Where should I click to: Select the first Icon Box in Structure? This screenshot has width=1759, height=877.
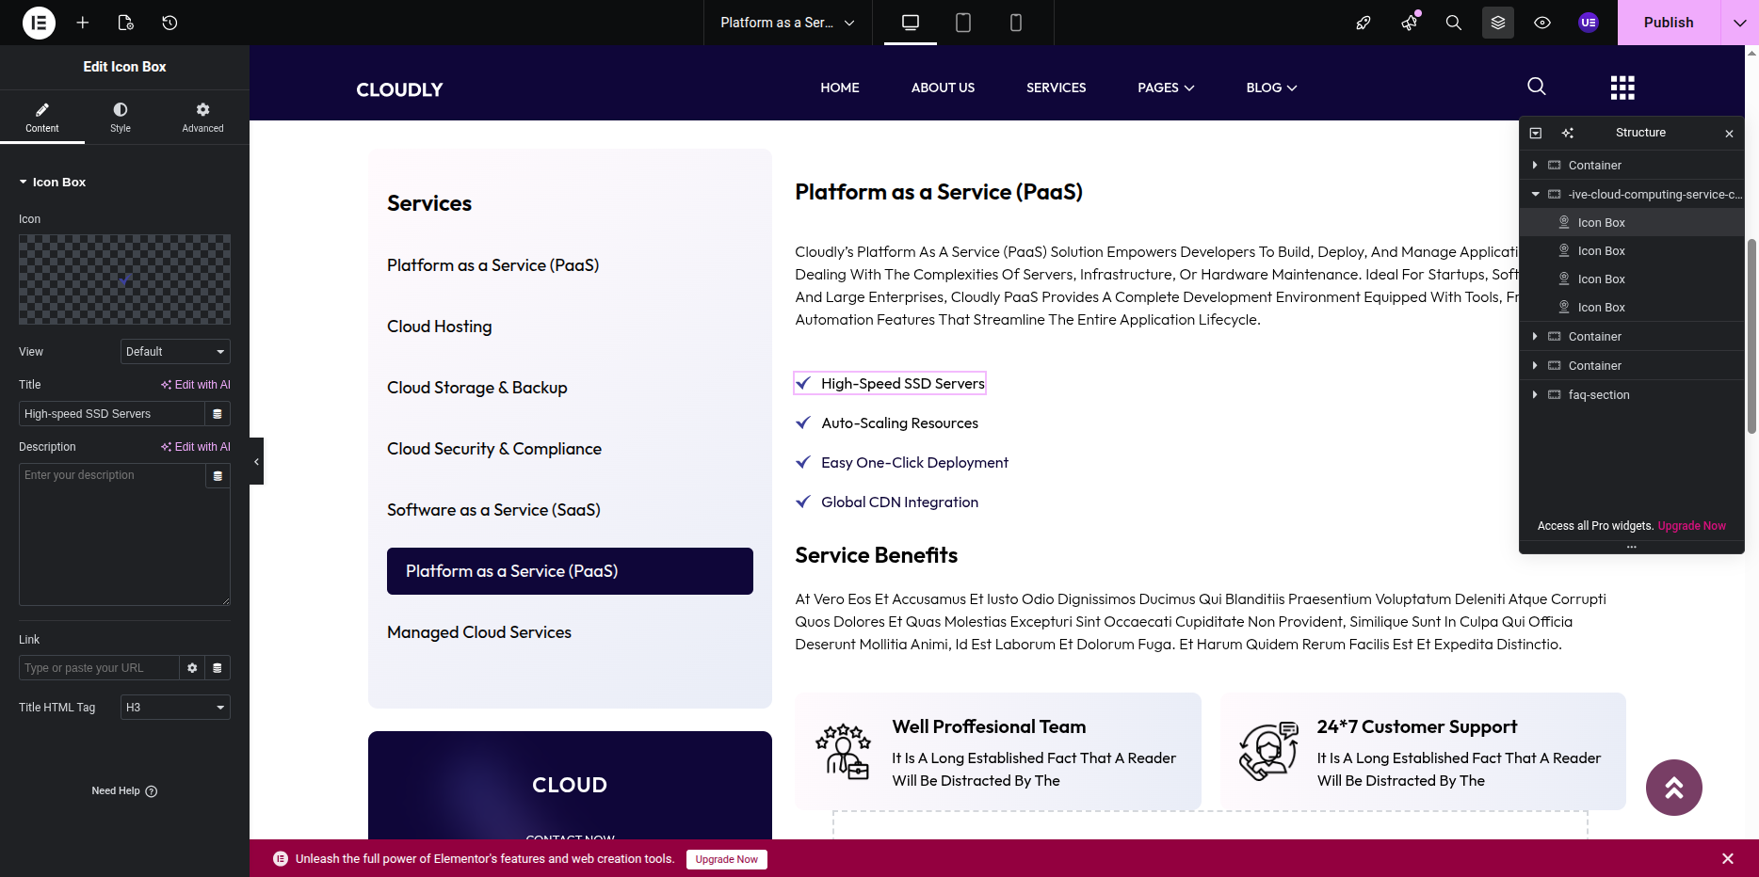point(1631,223)
